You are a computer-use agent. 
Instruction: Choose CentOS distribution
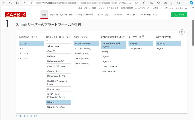point(59,51)
